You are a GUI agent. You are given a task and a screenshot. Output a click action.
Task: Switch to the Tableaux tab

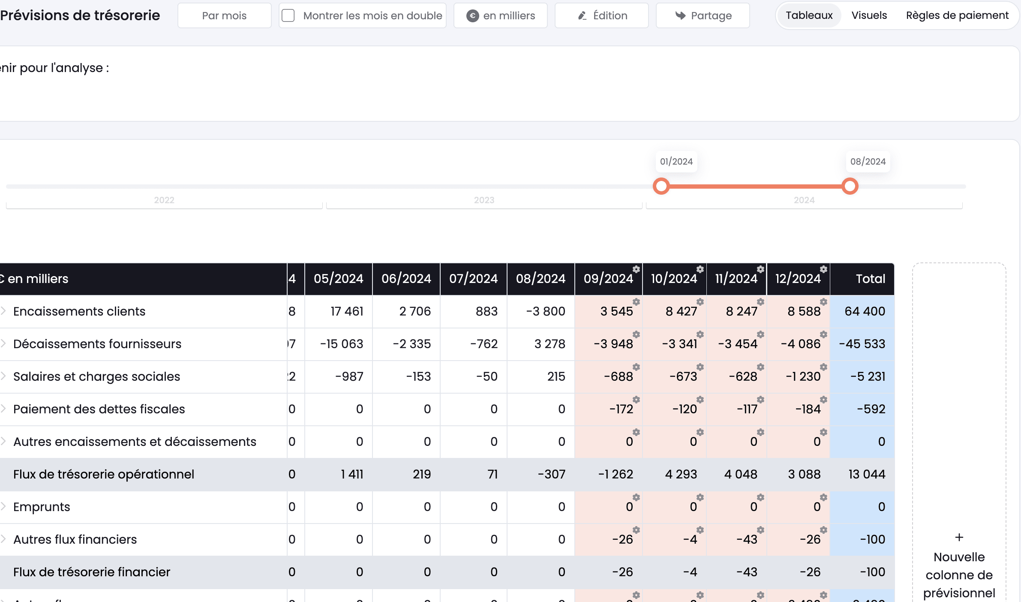click(x=809, y=15)
